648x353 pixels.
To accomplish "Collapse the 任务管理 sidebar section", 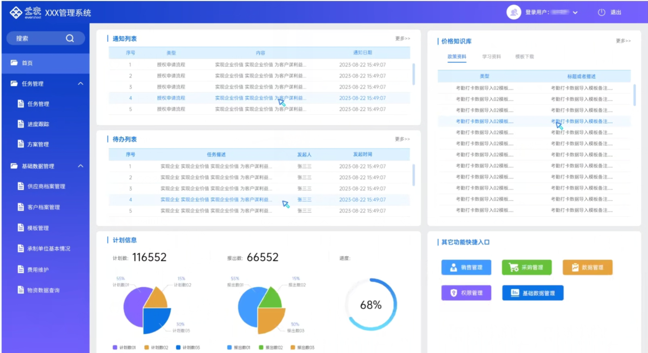I will coord(80,84).
